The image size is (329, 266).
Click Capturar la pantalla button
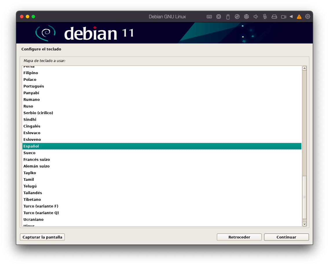(x=42, y=237)
